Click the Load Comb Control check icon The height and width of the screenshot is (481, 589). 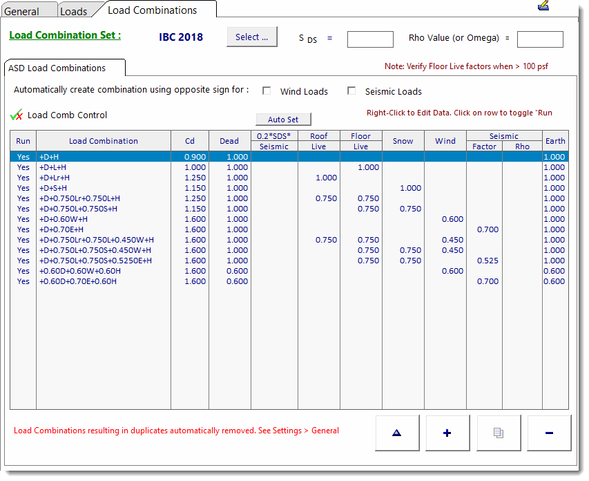pos(17,115)
